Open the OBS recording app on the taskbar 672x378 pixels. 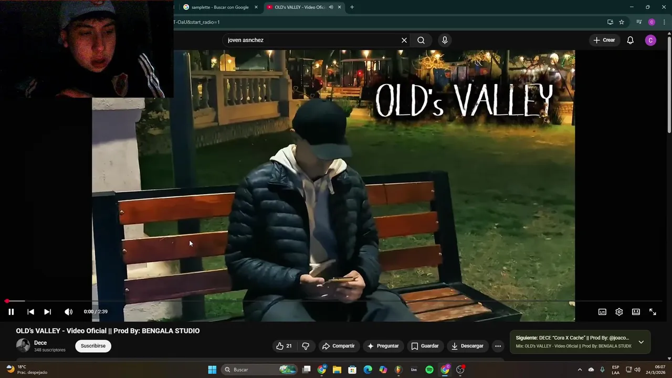460,370
